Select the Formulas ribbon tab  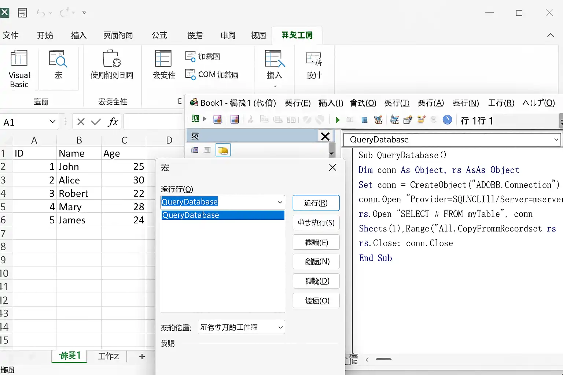tap(159, 35)
